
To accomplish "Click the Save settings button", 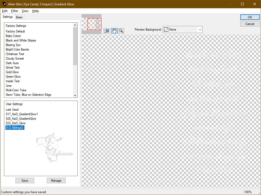I will click(25, 180).
